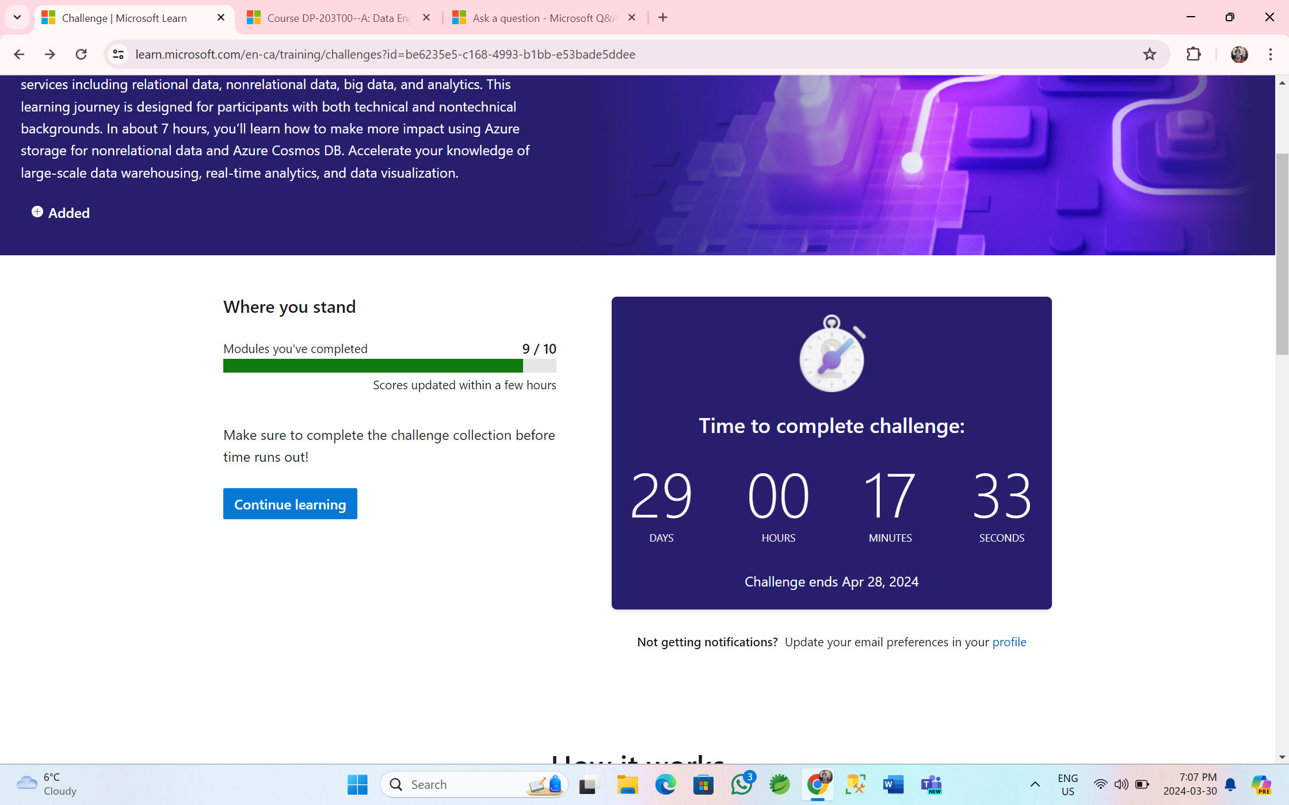Launch Microsoft Teams from taskbar
The width and height of the screenshot is (1289, 805).
tap(931, 784)
